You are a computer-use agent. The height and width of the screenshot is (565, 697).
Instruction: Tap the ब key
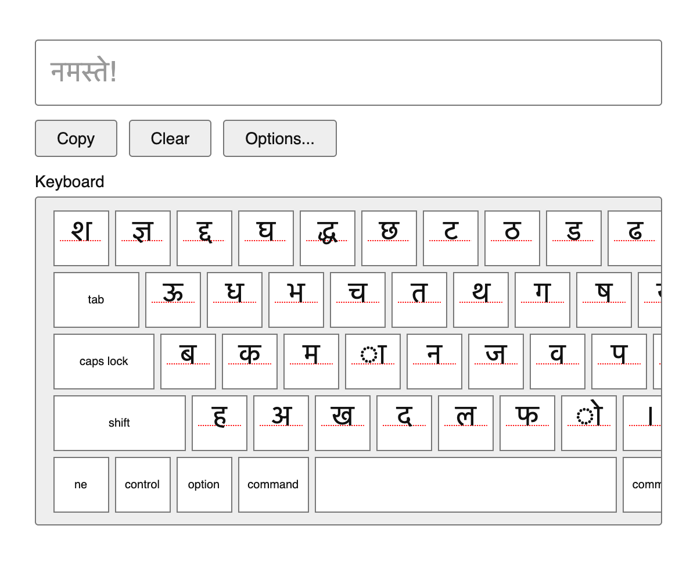188,362
